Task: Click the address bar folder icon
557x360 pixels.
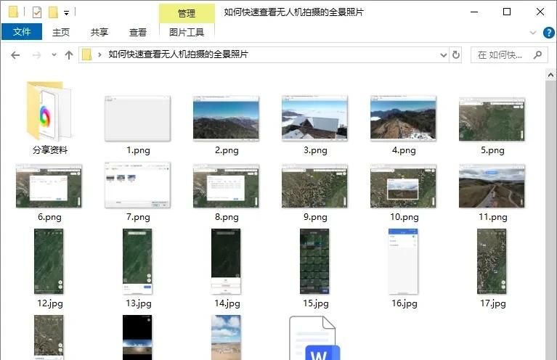Action: (86, 54)
